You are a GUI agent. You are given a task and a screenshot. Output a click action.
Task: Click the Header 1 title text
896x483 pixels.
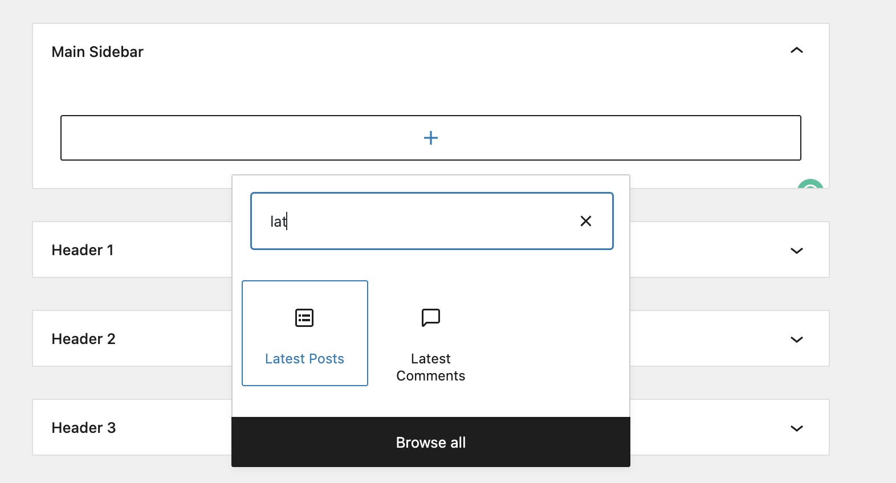click(83, 250)
